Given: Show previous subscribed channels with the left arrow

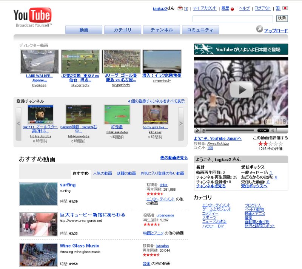Looking at the screenshot, I should (18, 124).
